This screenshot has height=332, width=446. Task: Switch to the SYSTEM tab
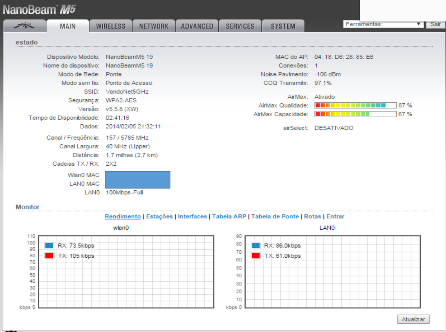(x=283, y=26)
